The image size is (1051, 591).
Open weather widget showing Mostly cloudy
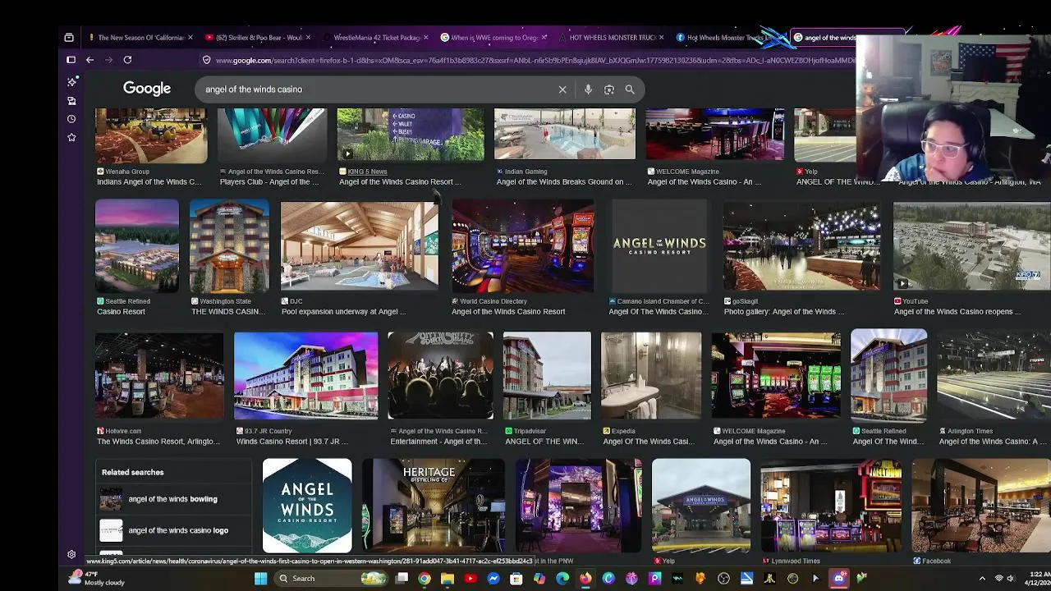[99, 579]
